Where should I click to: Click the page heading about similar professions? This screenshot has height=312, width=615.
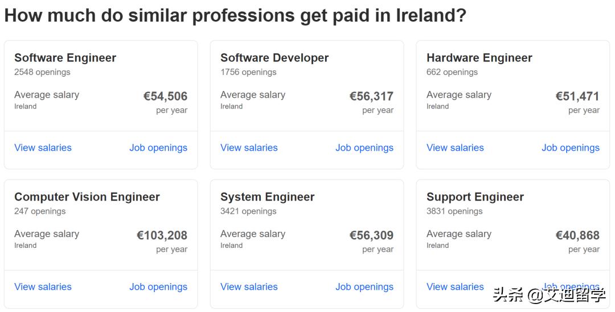tap(235, 15)
